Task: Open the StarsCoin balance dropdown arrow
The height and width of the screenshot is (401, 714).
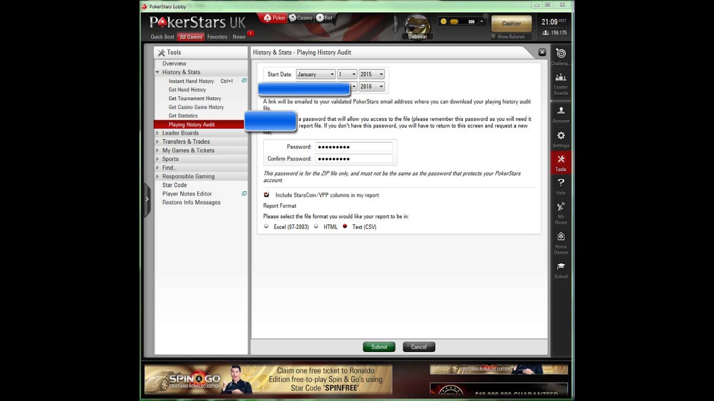Action: [481, 22]
